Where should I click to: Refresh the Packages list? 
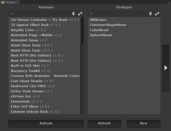click(104, 123)
